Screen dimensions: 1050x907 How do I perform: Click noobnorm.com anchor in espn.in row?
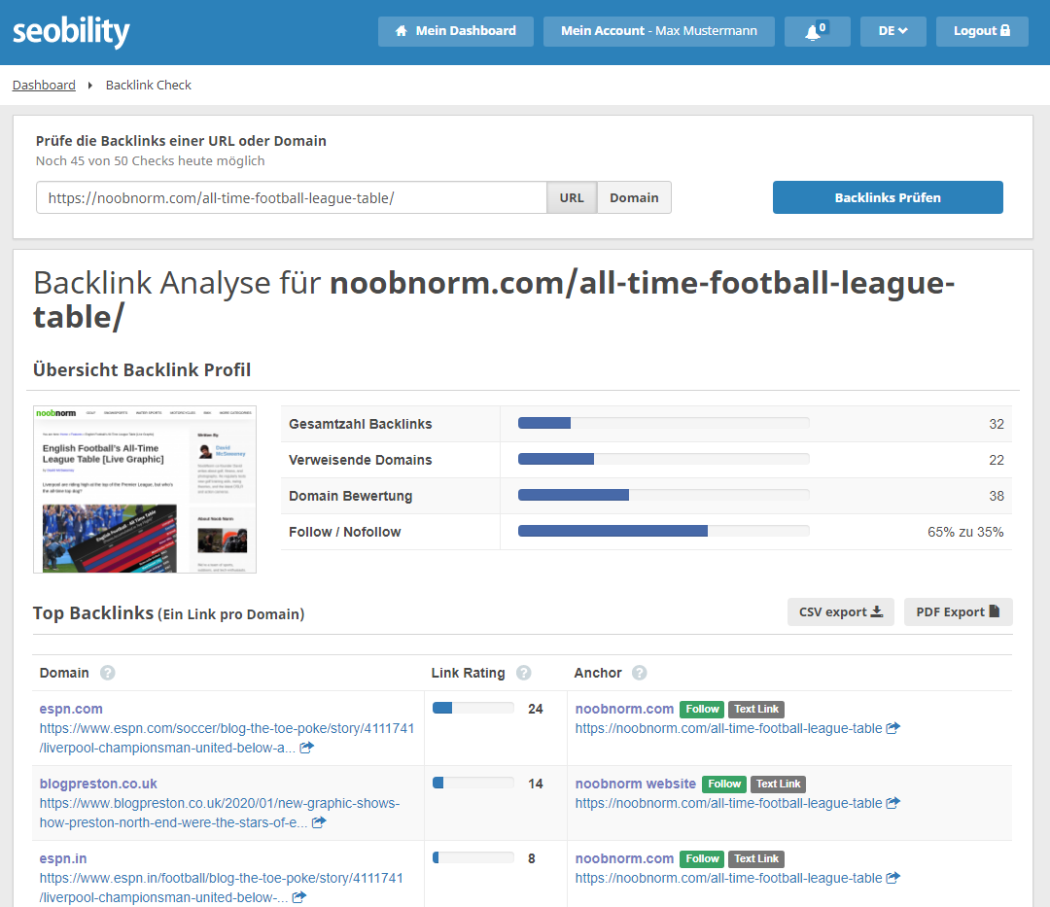tap(624, 858)
